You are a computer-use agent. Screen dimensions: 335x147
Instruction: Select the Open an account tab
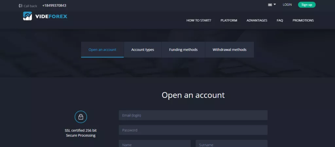pos(102,50)
